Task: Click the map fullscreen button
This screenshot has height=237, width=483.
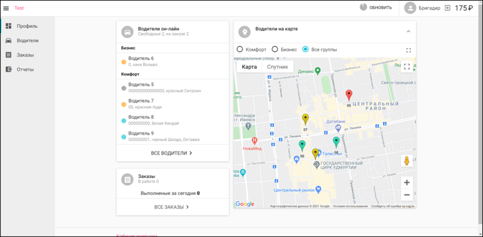Action: (x=406, y=67)
